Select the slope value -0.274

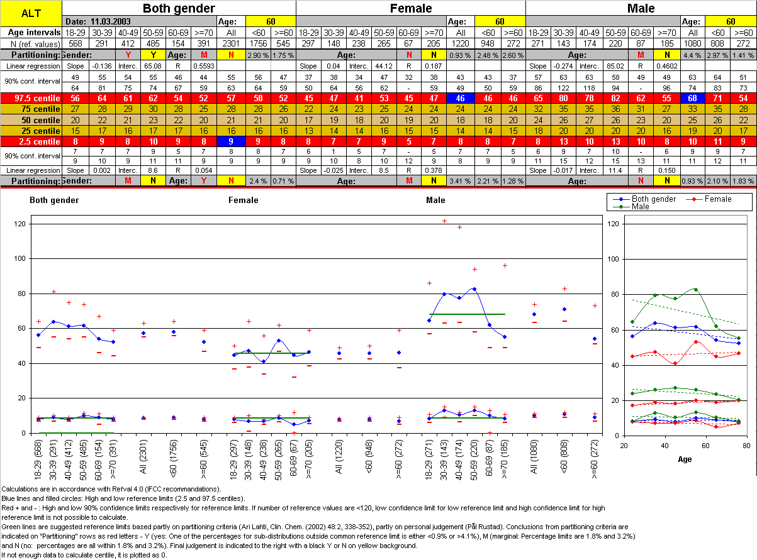pos(564,66)
